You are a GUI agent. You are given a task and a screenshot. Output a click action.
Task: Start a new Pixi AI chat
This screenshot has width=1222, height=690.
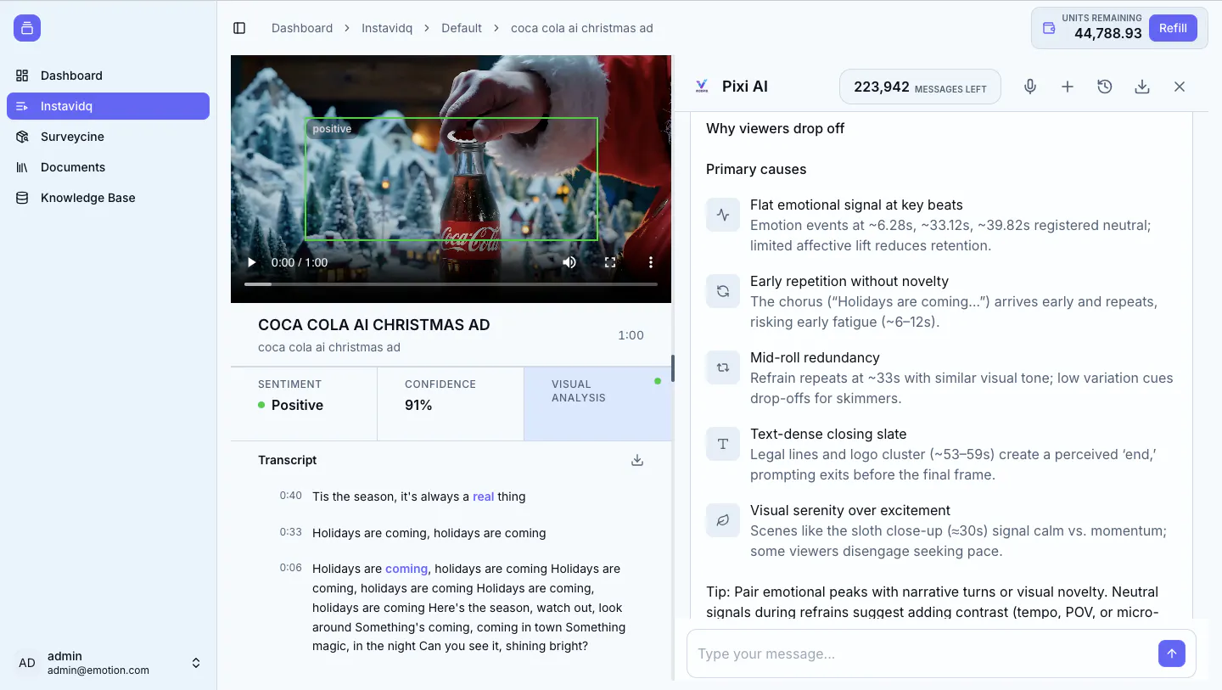pos(1068,87)
